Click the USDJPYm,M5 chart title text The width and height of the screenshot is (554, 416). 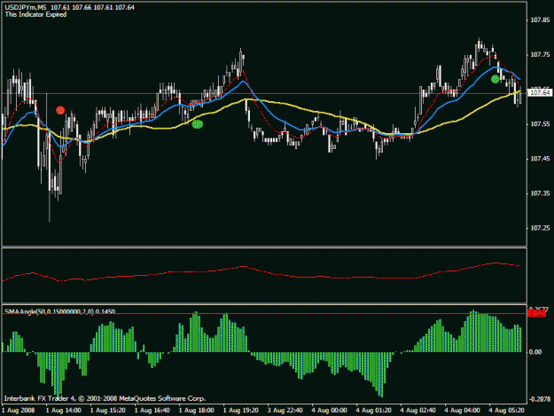coord(26,7)
